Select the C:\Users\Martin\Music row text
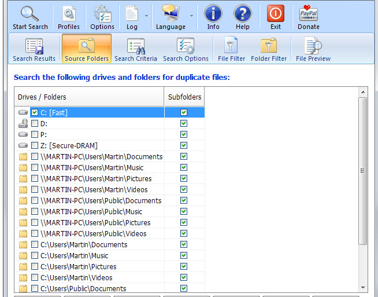Image resolution: width=378 pixels, height=297 pixels. (x=74, y=255)
